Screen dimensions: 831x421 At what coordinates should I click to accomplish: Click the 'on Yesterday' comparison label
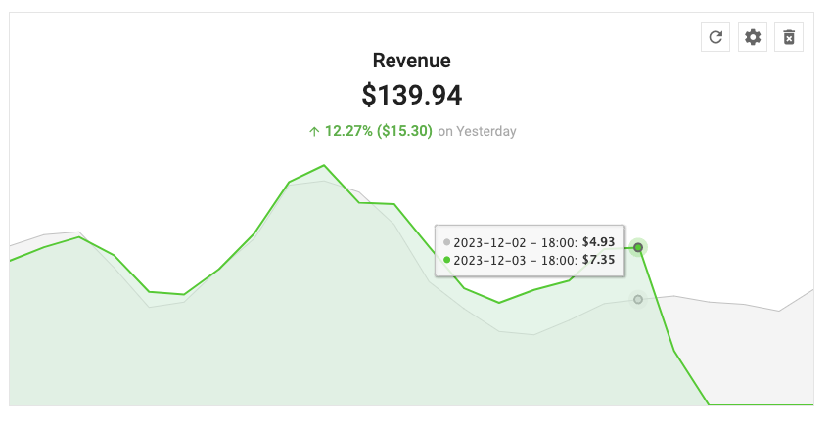coord(477,131)
